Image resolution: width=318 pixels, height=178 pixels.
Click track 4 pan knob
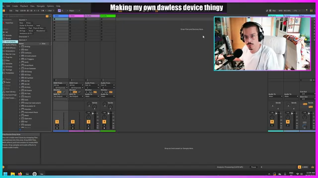pos(104,117)
